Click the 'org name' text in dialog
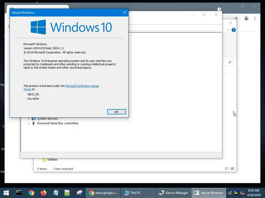Viewport: 265px width, 198px height. tap(33, 99)
